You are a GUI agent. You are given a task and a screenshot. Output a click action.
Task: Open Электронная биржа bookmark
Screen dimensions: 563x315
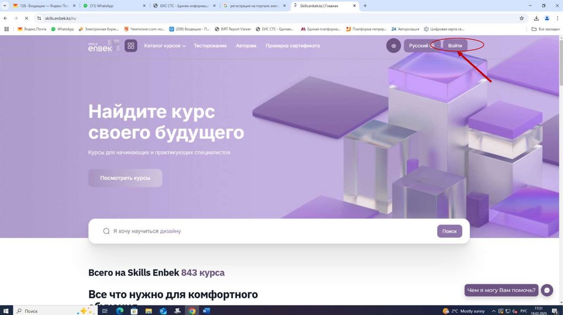point(99,29)
